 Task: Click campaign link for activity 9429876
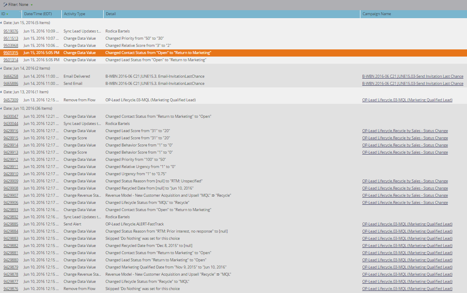(407, 289)
